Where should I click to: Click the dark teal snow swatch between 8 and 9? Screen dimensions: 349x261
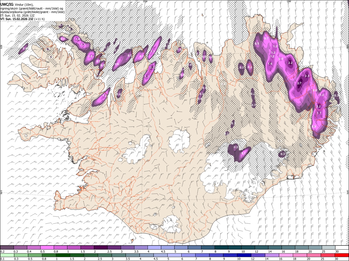tap(221, 247)
